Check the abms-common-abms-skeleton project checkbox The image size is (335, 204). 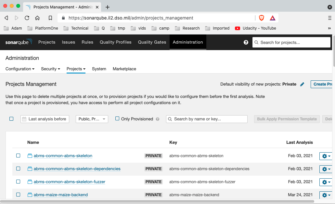18,156
